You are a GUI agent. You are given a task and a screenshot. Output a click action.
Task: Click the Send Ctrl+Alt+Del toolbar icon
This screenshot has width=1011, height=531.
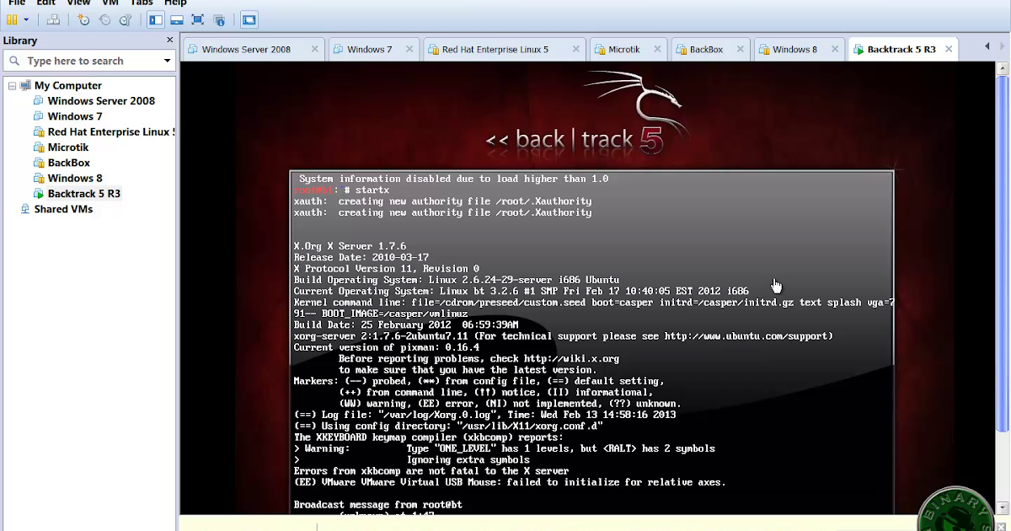pyautogui.click(x=53, y=19)
